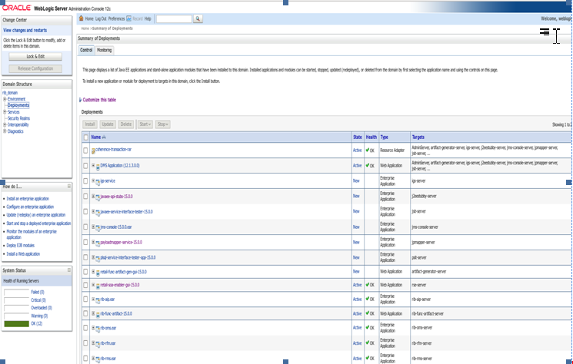
Task: Click the payloadmapper-service-15.0.0 application icon
Action: (98, 243)
